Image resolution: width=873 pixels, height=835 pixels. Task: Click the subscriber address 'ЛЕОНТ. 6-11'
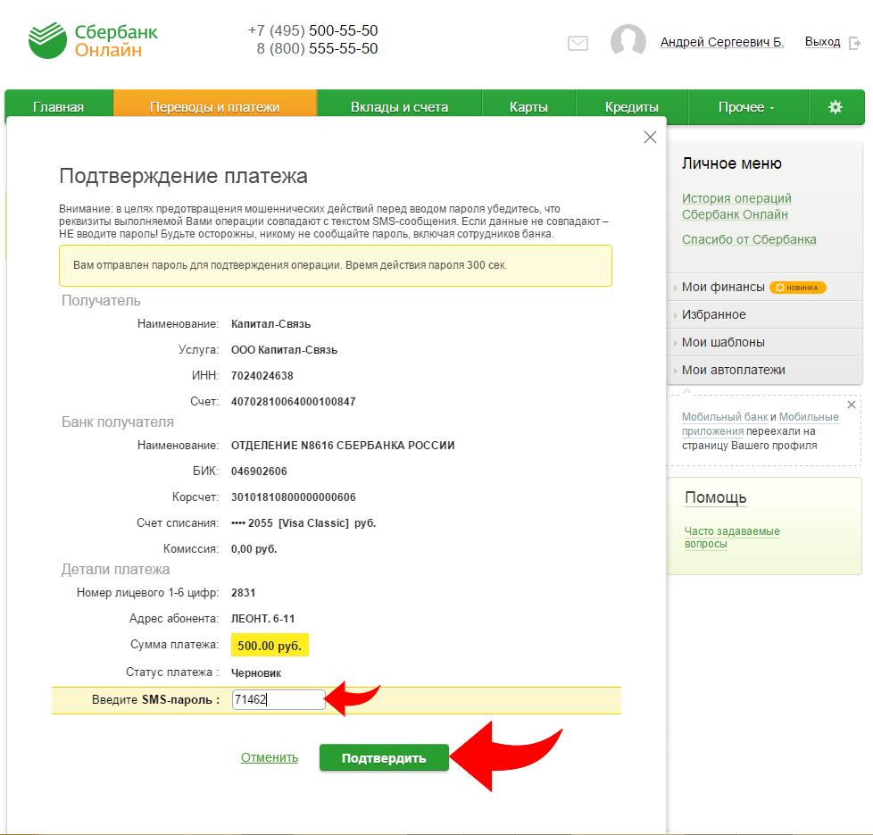point(263,619)
